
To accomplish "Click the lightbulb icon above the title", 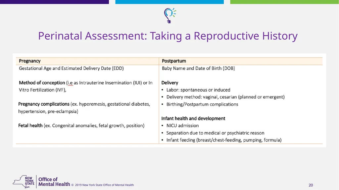I will pyautogui.click(x=170, y=16).
